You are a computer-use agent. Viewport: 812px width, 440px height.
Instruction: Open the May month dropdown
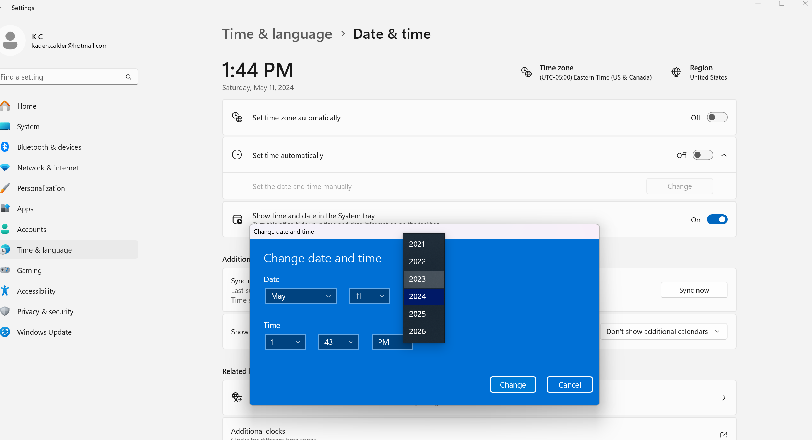click(300, 296)
